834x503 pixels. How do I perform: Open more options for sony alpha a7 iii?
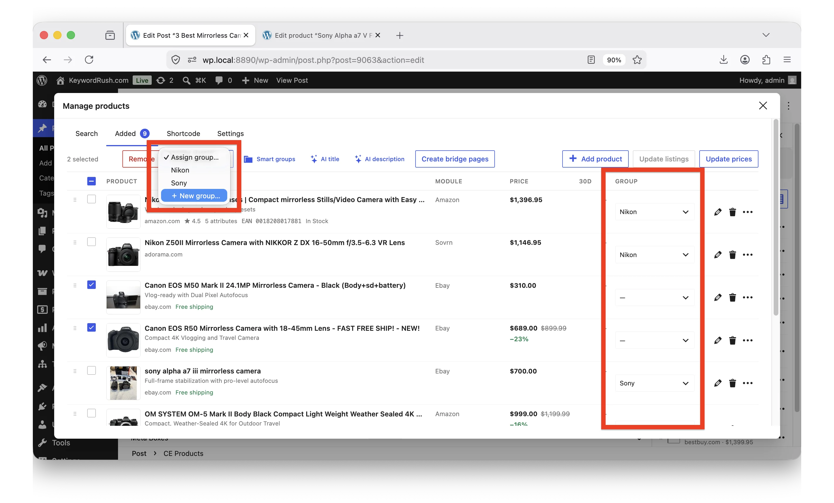pos(747,383)
